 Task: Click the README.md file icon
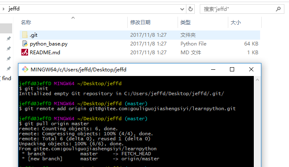coord(25,52)
